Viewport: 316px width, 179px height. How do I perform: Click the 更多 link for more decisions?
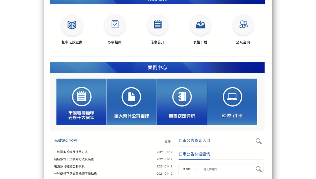tap(168, 141)
